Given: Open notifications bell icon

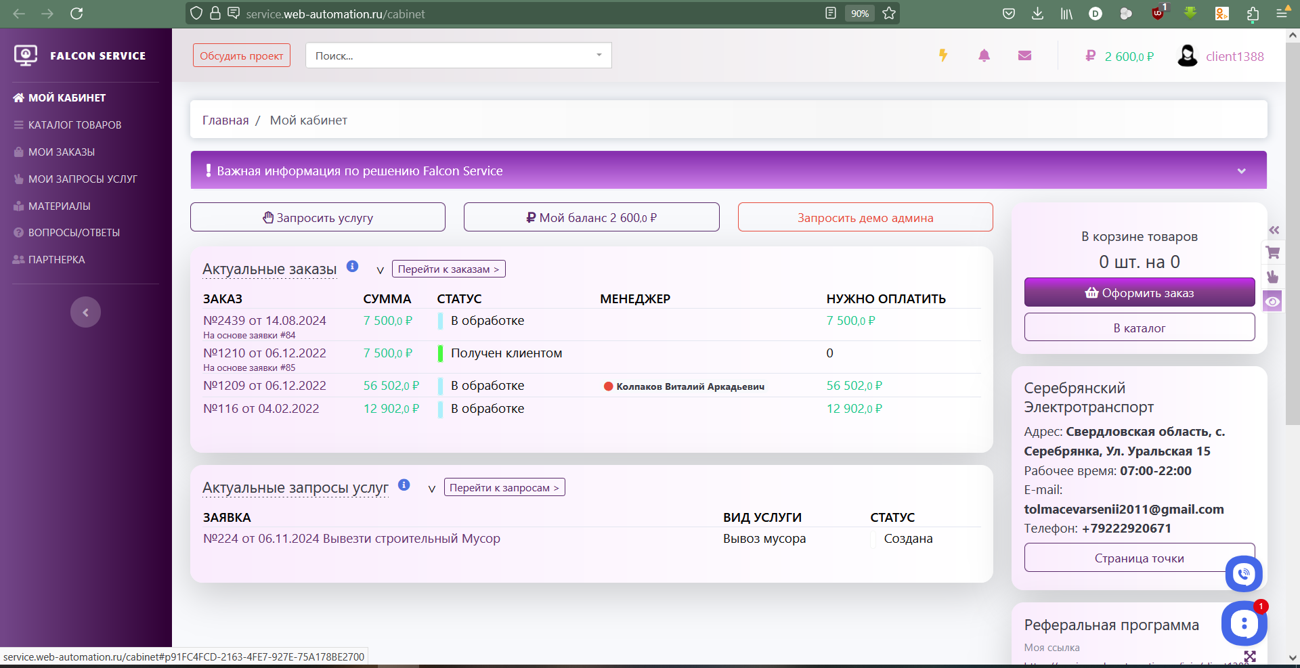Looking at the screenshot, I should (984, 55).
